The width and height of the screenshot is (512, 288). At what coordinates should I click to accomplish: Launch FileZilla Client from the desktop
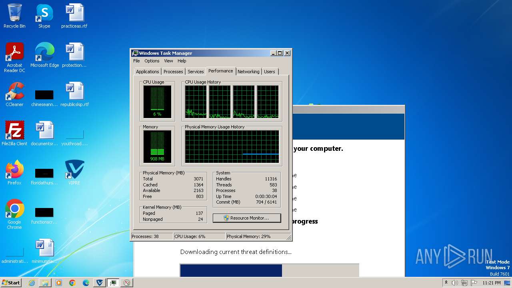[14, 133]
